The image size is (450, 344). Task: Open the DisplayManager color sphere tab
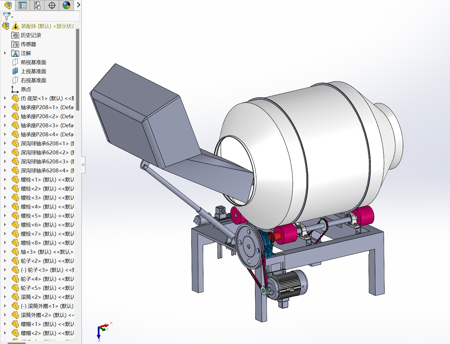point(66,5)
